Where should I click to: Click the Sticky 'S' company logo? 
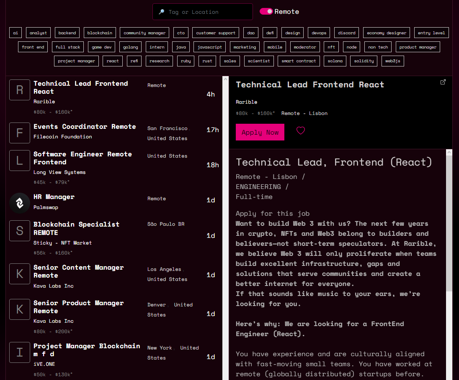pos(20,231)
